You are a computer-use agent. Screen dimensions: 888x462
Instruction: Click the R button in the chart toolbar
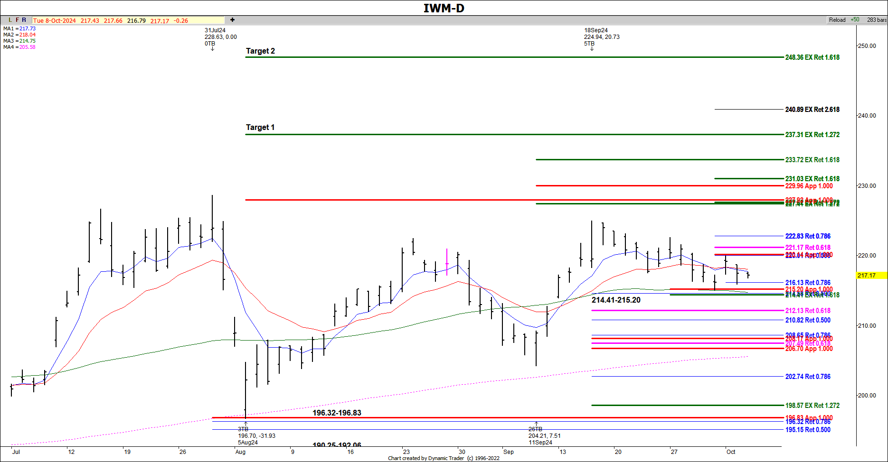[x=24, y=20]
